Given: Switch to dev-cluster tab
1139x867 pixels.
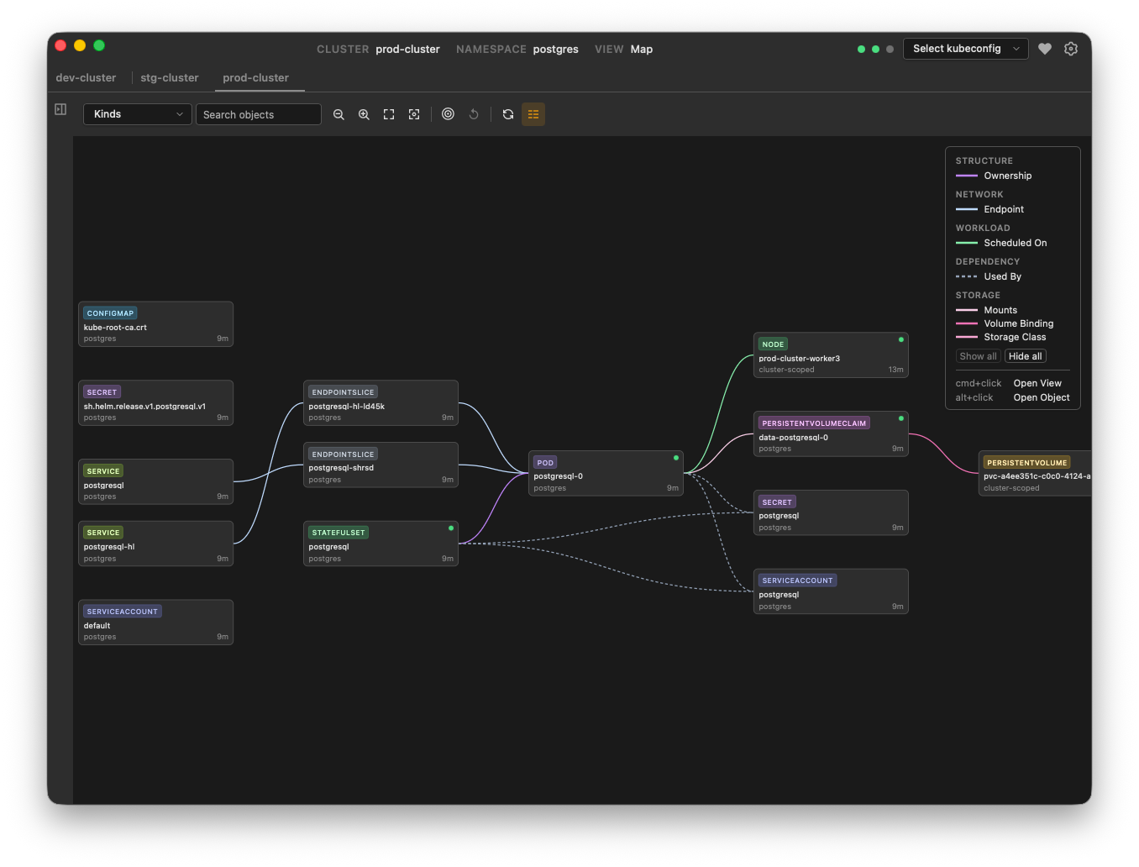Looking at the screenshot, I should (86, 77).
